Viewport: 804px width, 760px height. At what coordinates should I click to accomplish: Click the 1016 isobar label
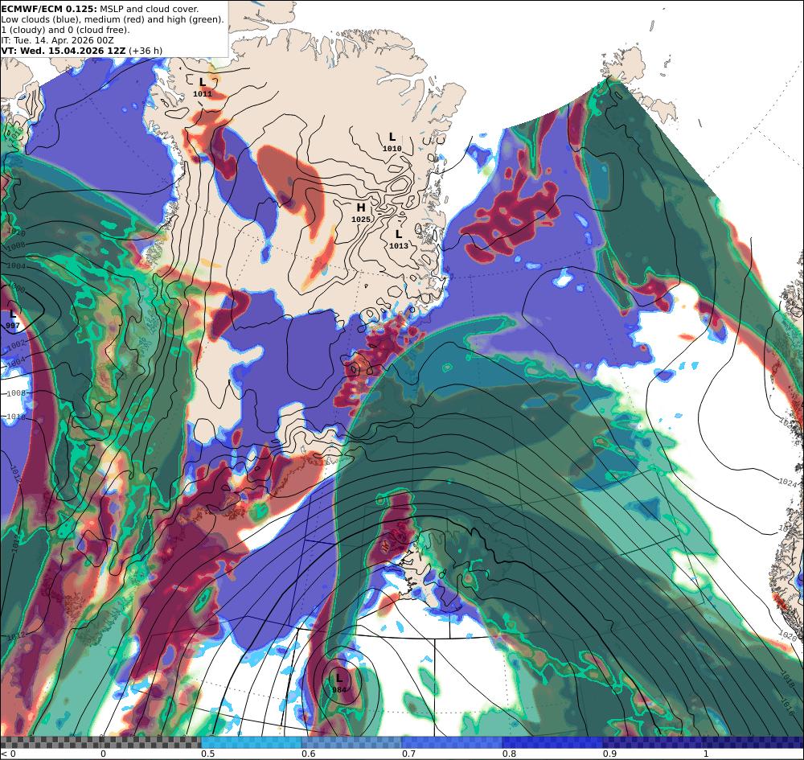pos(789,706)
